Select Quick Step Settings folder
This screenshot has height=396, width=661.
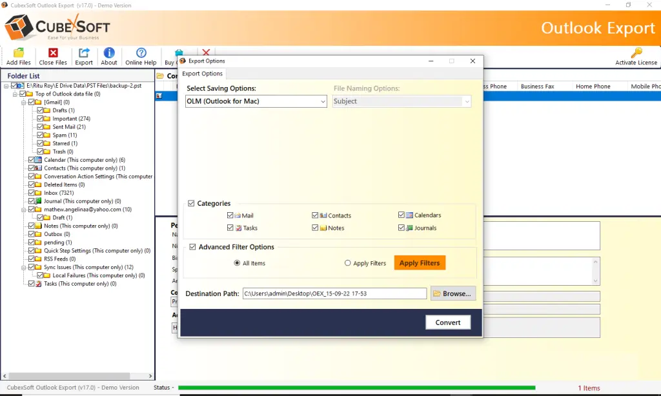coord(97,251)
